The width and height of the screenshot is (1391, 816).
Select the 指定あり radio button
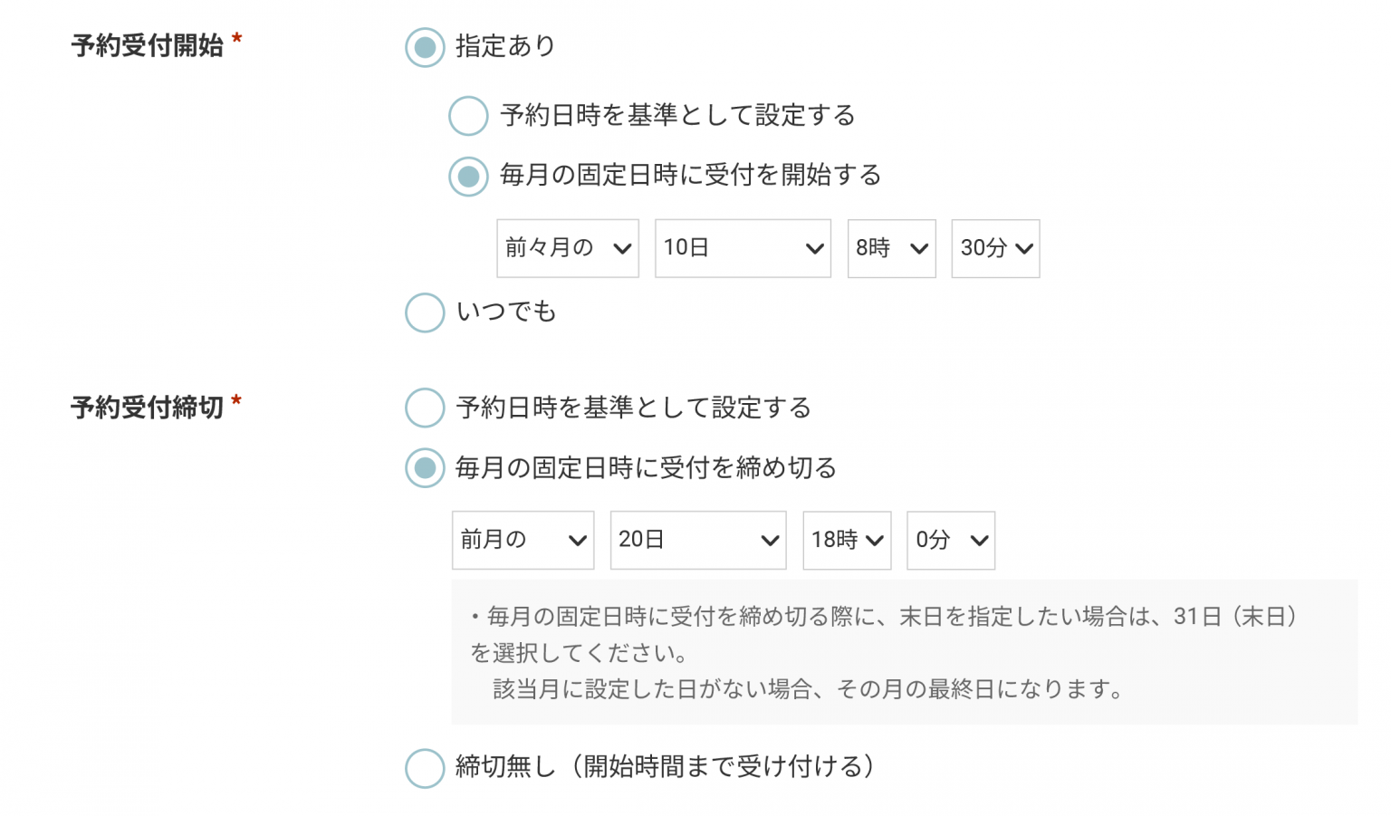pos(425,47)
